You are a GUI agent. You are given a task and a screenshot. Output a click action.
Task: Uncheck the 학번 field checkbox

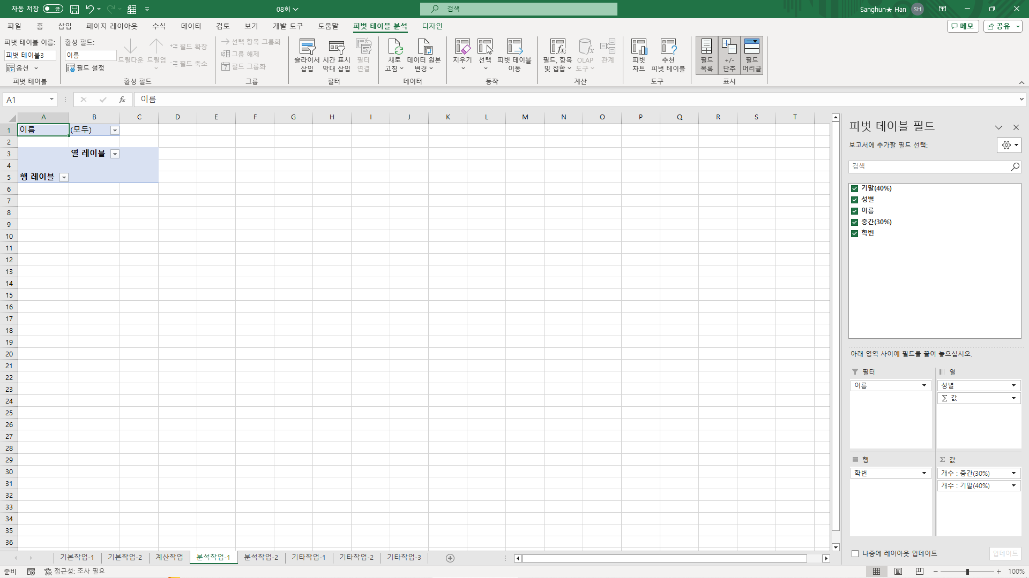855,233
